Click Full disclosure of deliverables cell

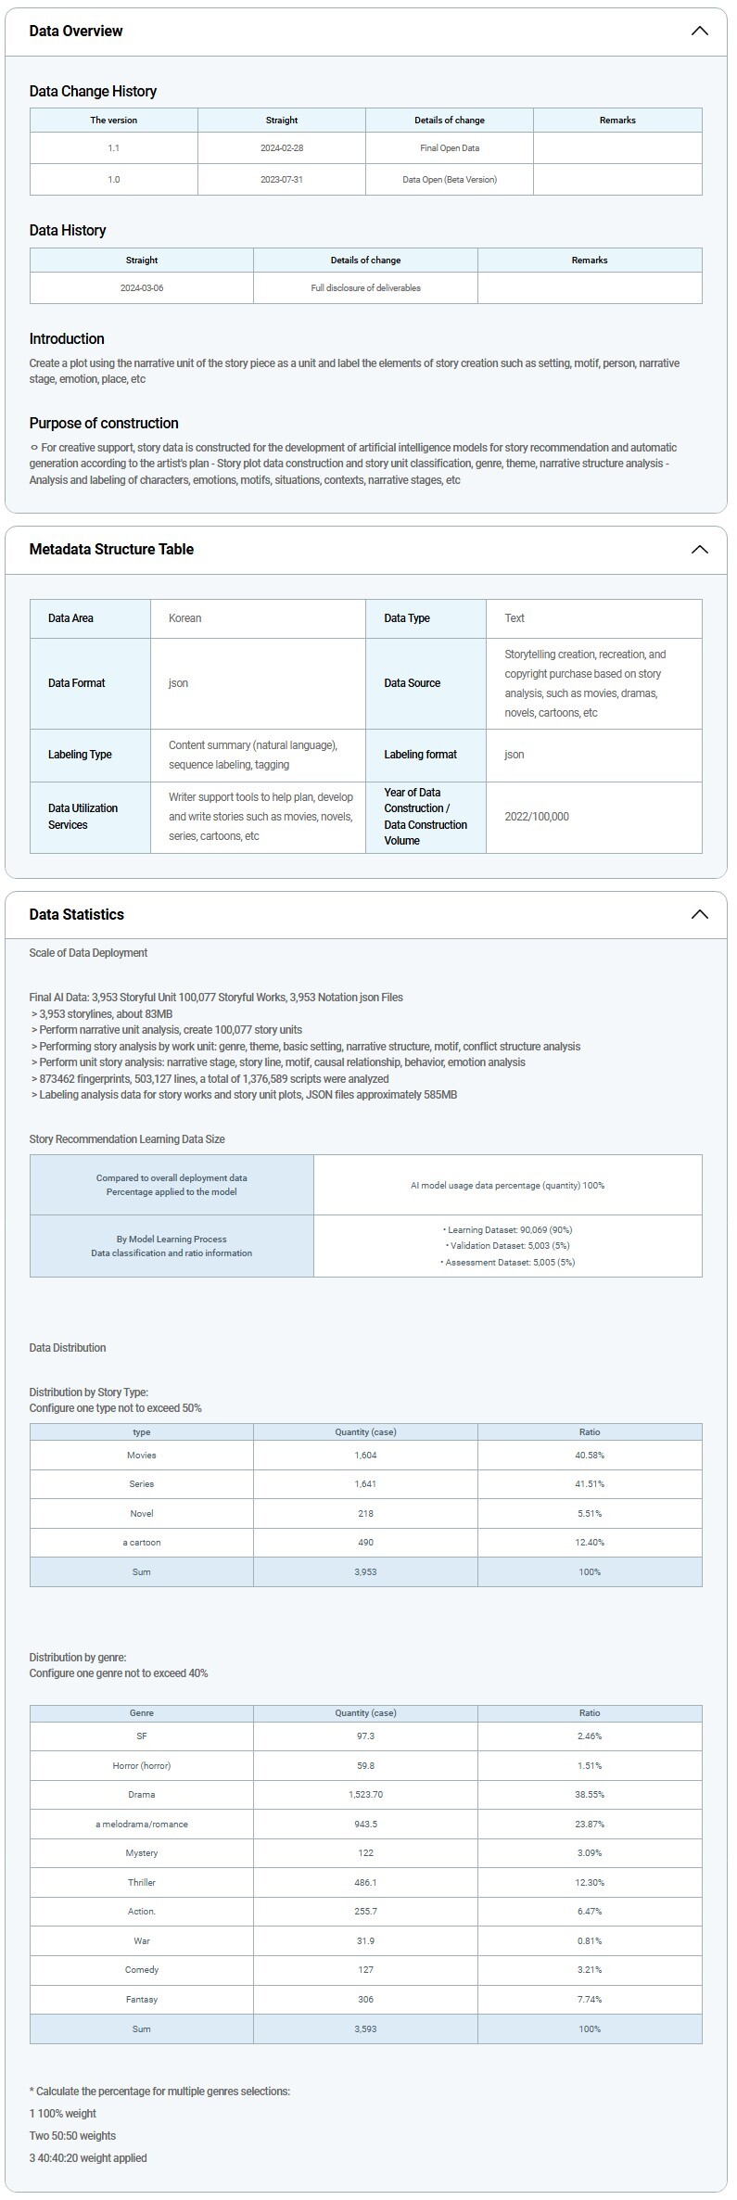[x=365, y=288]
